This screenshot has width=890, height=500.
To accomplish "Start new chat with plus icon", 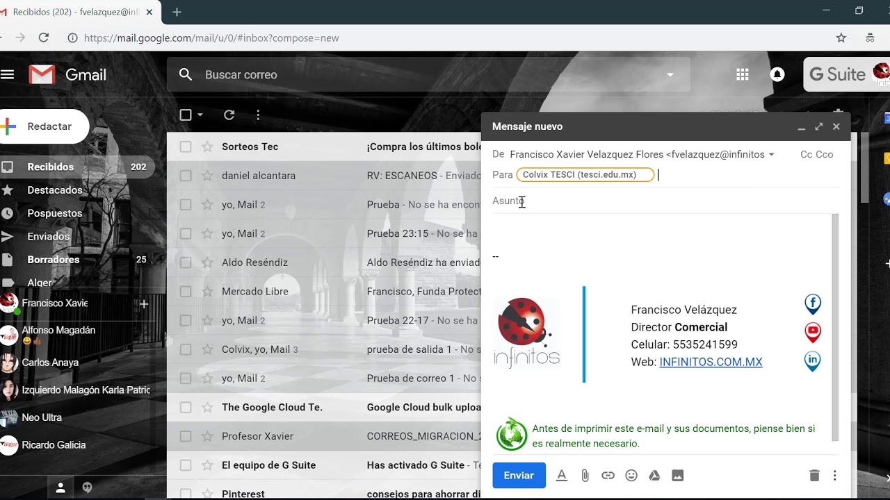I will point(144,303).
